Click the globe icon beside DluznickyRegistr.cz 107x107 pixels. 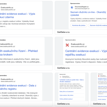(72, 7)
